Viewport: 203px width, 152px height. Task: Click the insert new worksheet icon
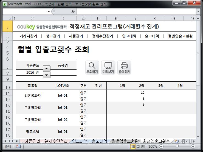pos(177,141)
